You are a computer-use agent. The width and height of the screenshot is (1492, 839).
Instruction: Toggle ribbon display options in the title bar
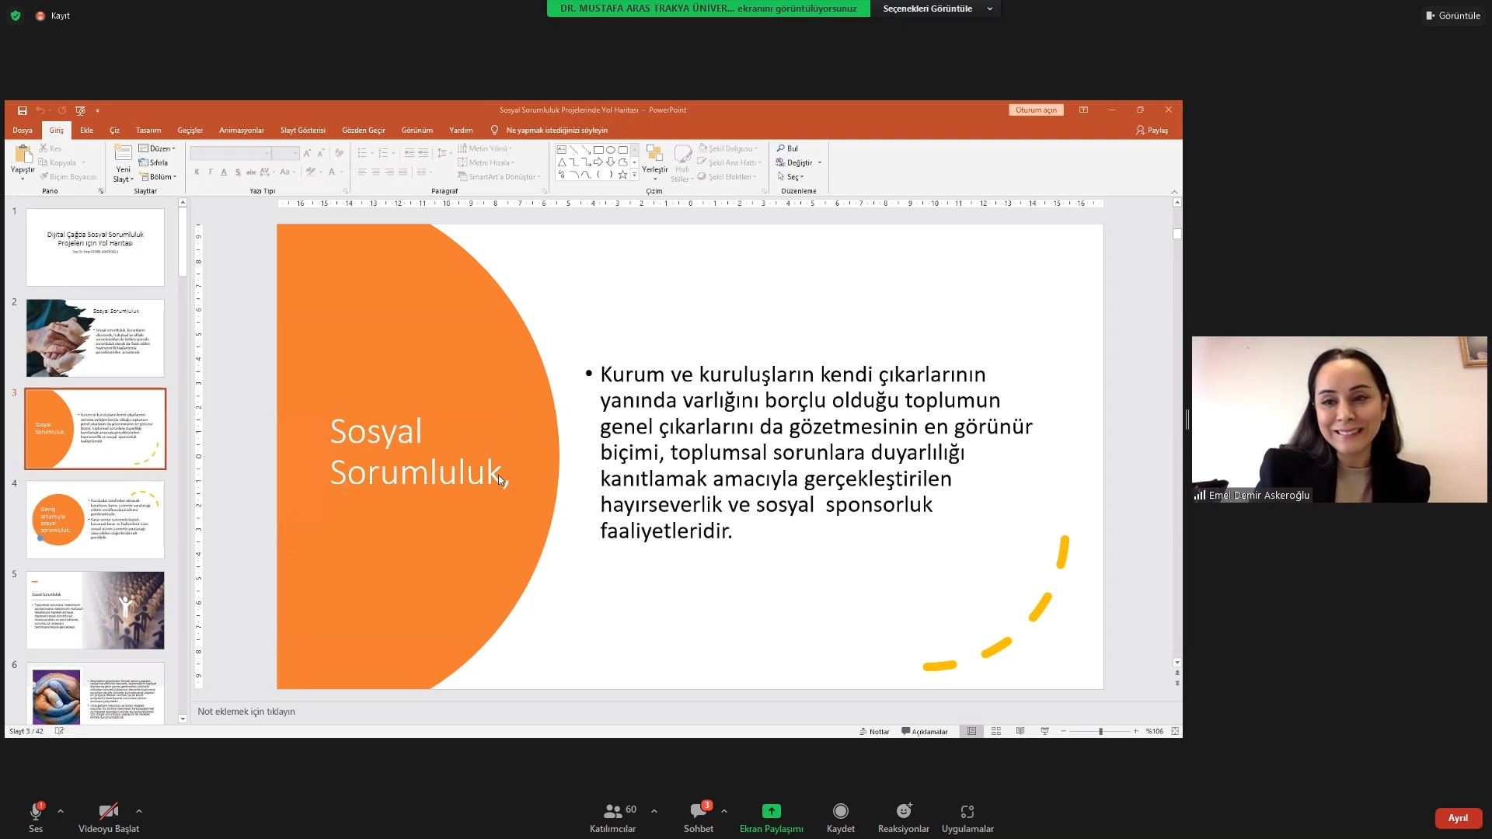tap(1083, 110)
